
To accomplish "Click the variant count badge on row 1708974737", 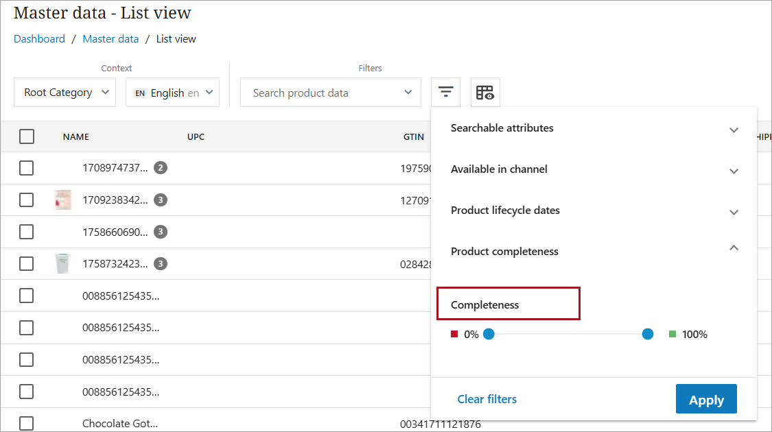I will 161,168.
